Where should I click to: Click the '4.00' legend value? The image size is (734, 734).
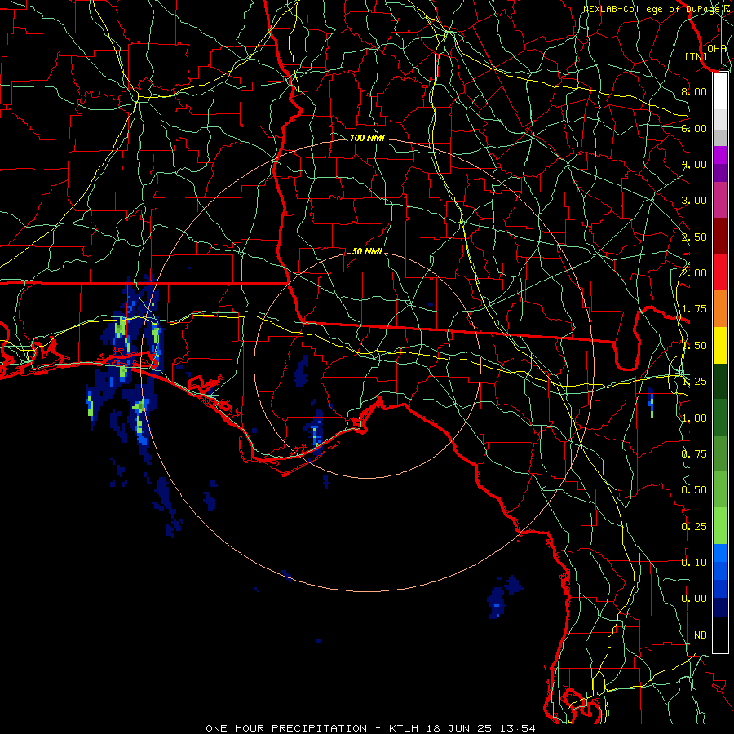point(694,164)
